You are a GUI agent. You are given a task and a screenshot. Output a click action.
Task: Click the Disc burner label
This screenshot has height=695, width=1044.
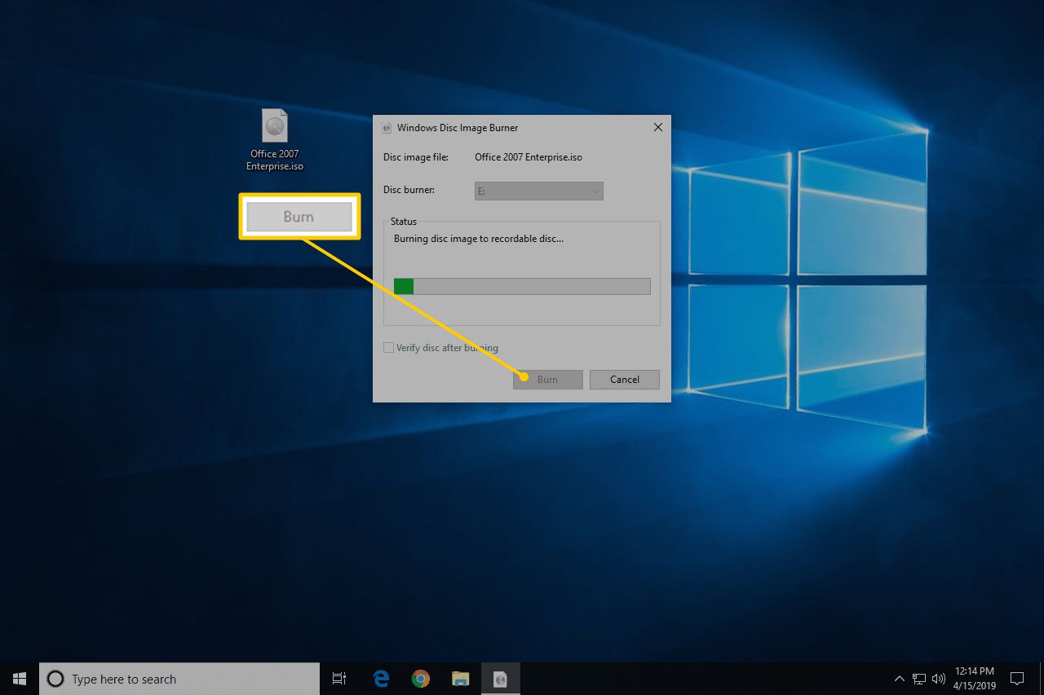(x=409, y=190)
